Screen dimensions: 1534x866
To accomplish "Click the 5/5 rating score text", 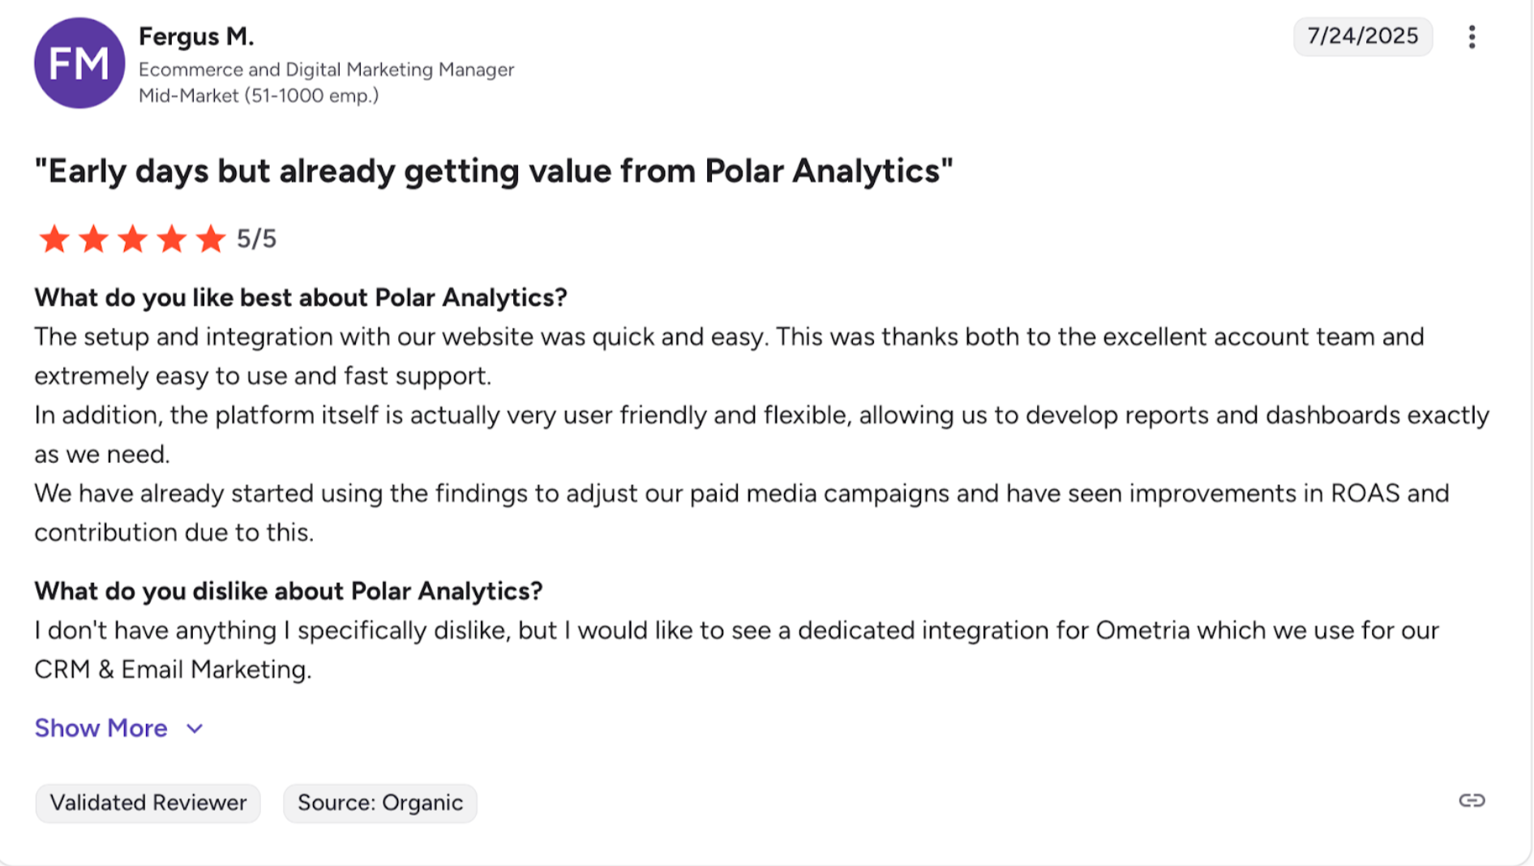I will tap(256, 239).
